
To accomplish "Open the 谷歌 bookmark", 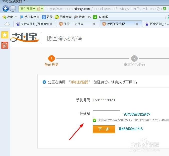I will pos(47,17).
